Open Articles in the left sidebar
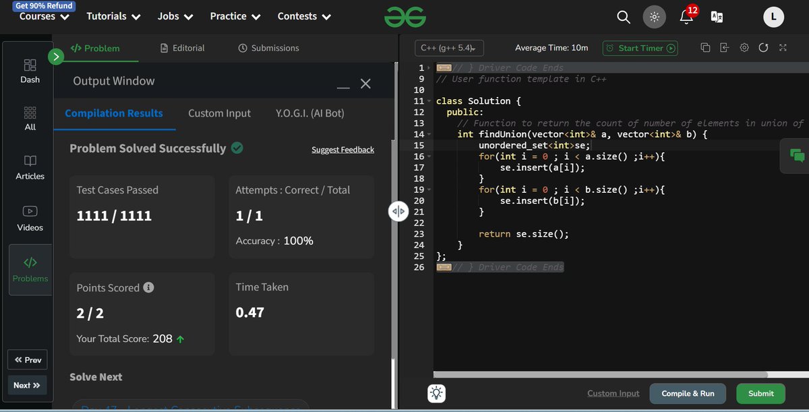The image size is (809, 412). [30, 168]
